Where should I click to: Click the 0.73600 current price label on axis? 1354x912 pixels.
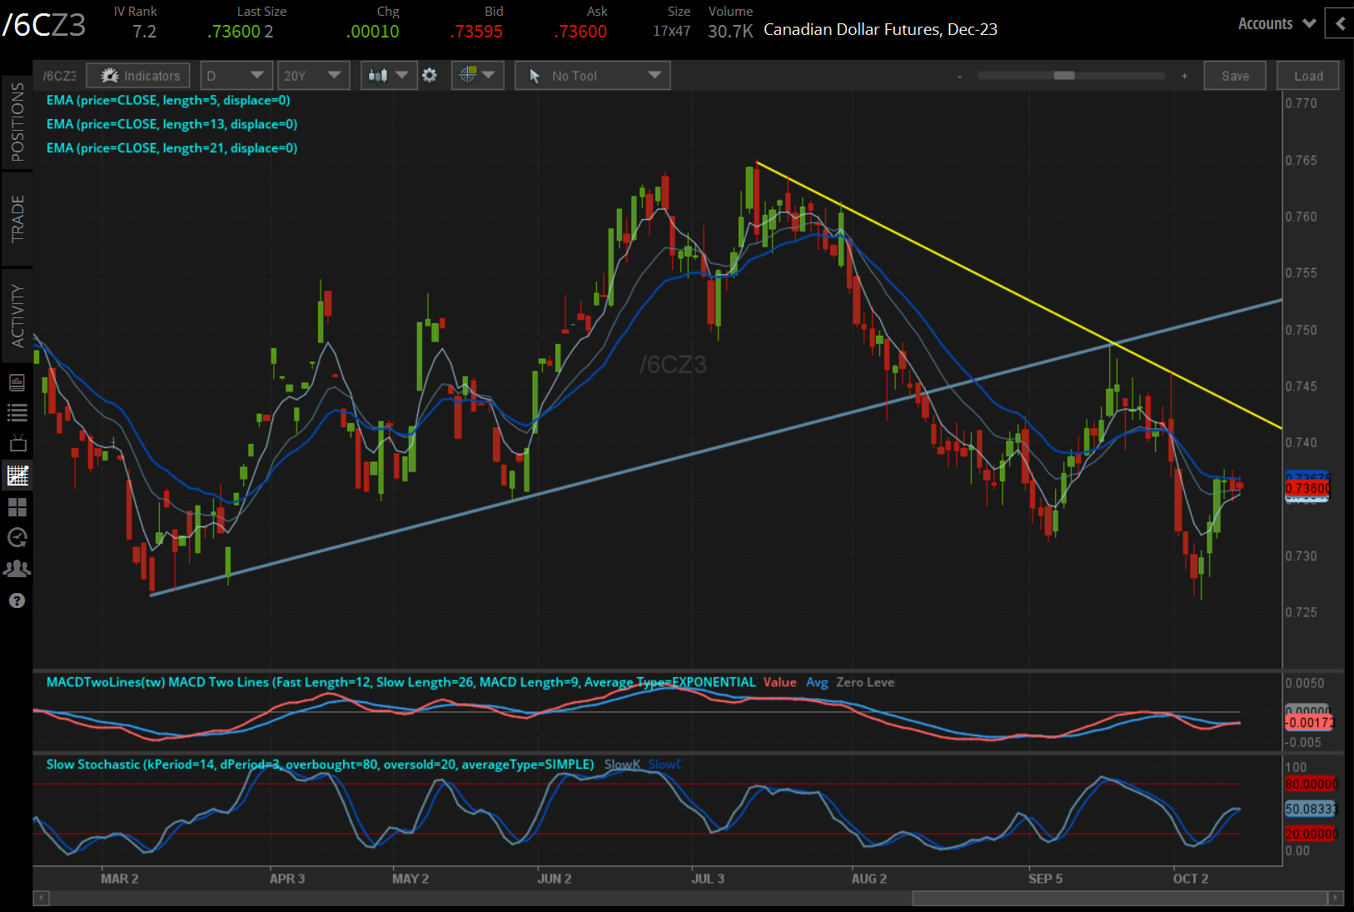[x=1307, y=488]
